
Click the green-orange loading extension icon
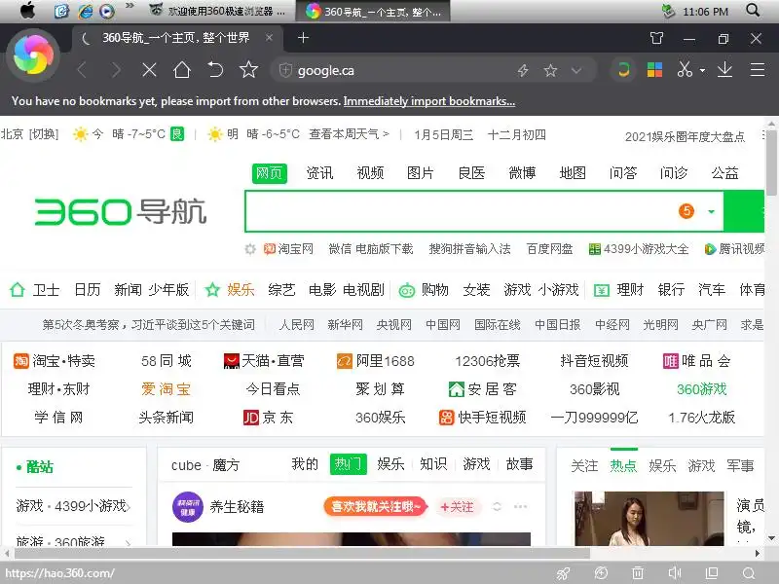click(623, 70)
